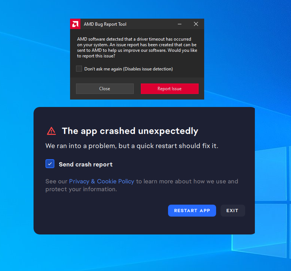Click the heading The app crashed unexpectedly
The width and height of the screenshot is (291, 271).
[130, 131]
